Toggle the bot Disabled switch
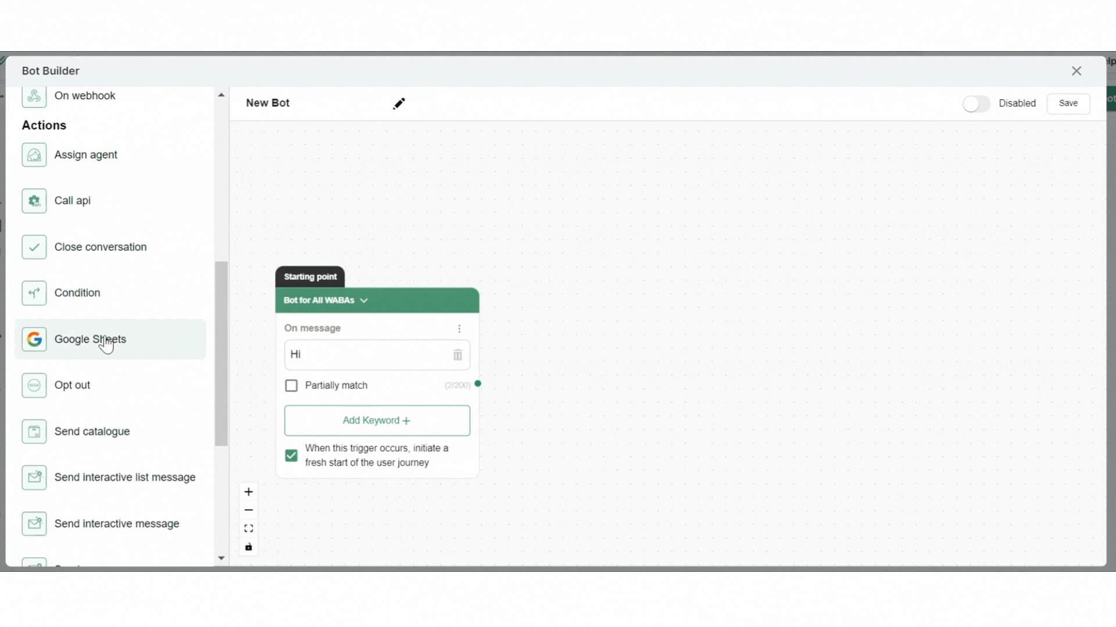Viewport: 1116px width, 627px height. (976, 104)
